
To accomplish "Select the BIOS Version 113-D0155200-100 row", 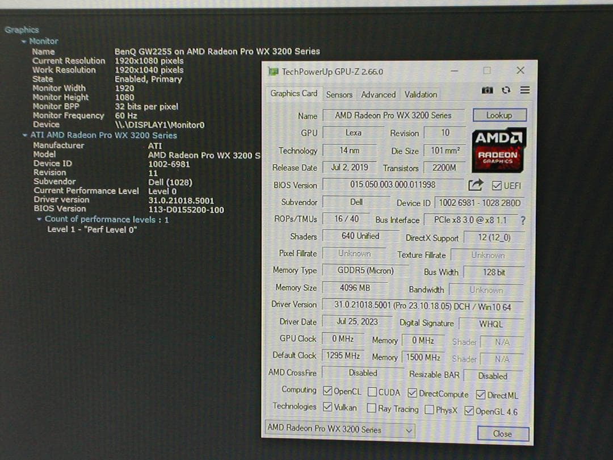I will pyautogui.click(x=129, y=209).
